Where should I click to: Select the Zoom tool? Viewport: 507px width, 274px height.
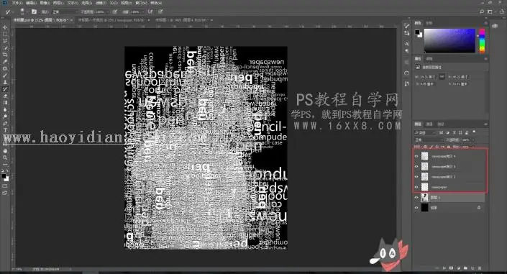(x=5, y=157)
